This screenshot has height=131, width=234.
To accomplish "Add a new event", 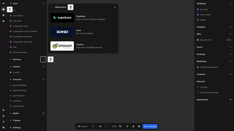I will tap(230, 47).
